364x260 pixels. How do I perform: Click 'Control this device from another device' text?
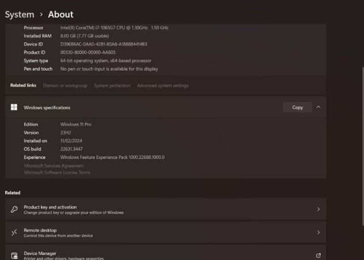point(58,236)
